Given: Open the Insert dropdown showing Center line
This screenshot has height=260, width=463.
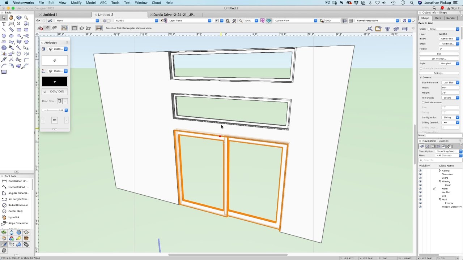Looking at the screenshot, I should coord(449,39).
